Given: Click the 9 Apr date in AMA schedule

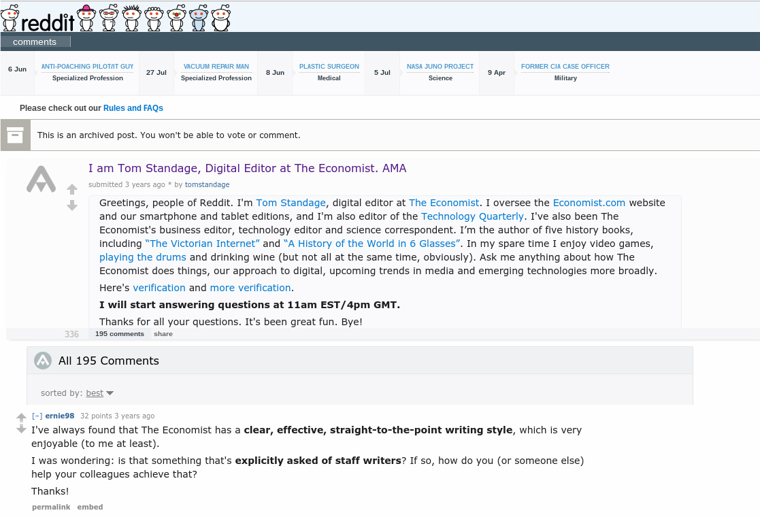Looking at the screenshot, I should click(x=496, y=73).
